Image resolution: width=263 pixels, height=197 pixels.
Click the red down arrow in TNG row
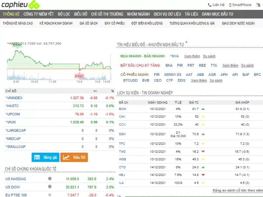point(203,151)
